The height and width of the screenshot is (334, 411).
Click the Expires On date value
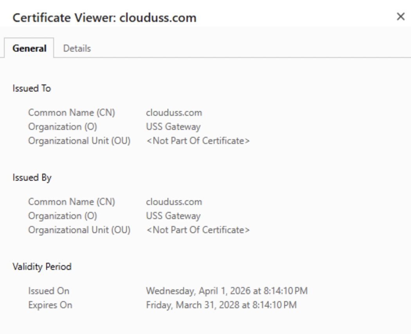click(x=221, y=305)
